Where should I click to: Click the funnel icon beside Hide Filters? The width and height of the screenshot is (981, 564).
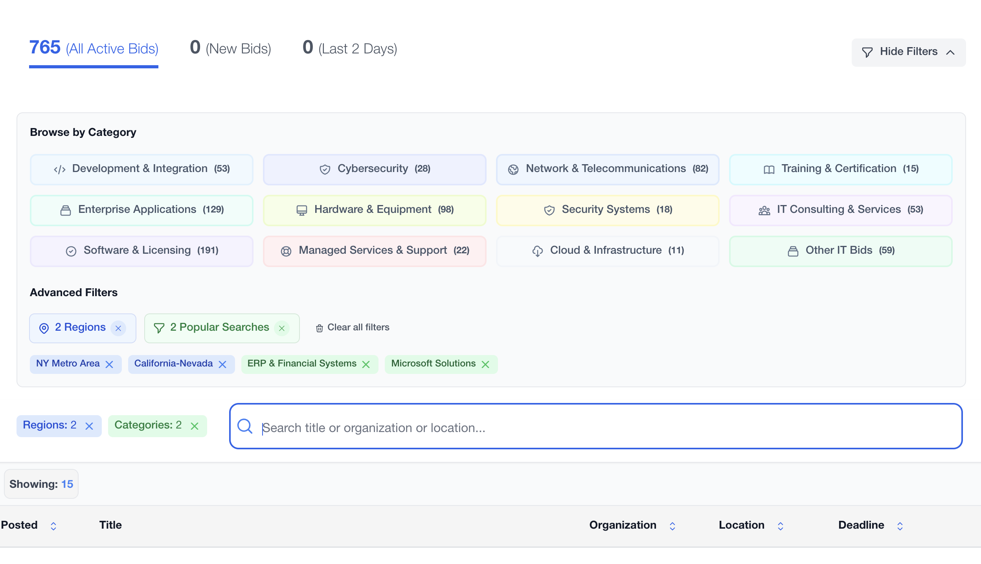tap(867, 52)
